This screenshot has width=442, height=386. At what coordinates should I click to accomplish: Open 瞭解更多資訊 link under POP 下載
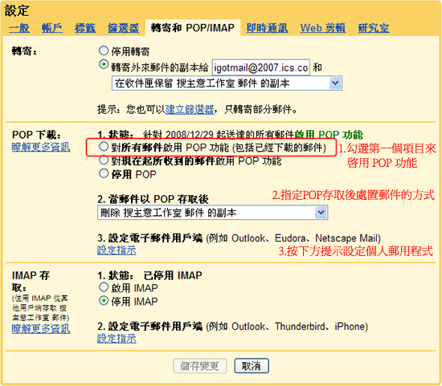pyautogui.click(x=41, y=147)
